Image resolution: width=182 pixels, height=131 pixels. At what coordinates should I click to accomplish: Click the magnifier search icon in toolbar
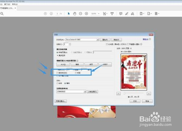tap(2, 14)
